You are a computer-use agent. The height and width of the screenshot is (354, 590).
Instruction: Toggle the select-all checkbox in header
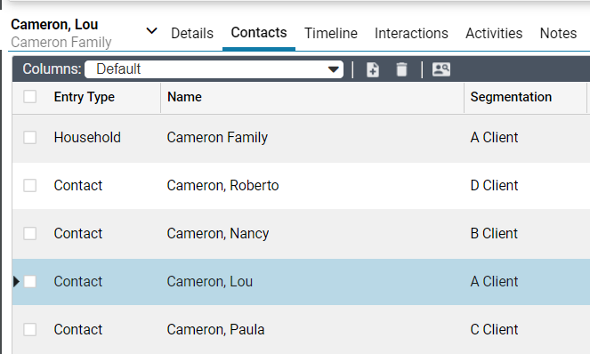click(x=29, y=97)
